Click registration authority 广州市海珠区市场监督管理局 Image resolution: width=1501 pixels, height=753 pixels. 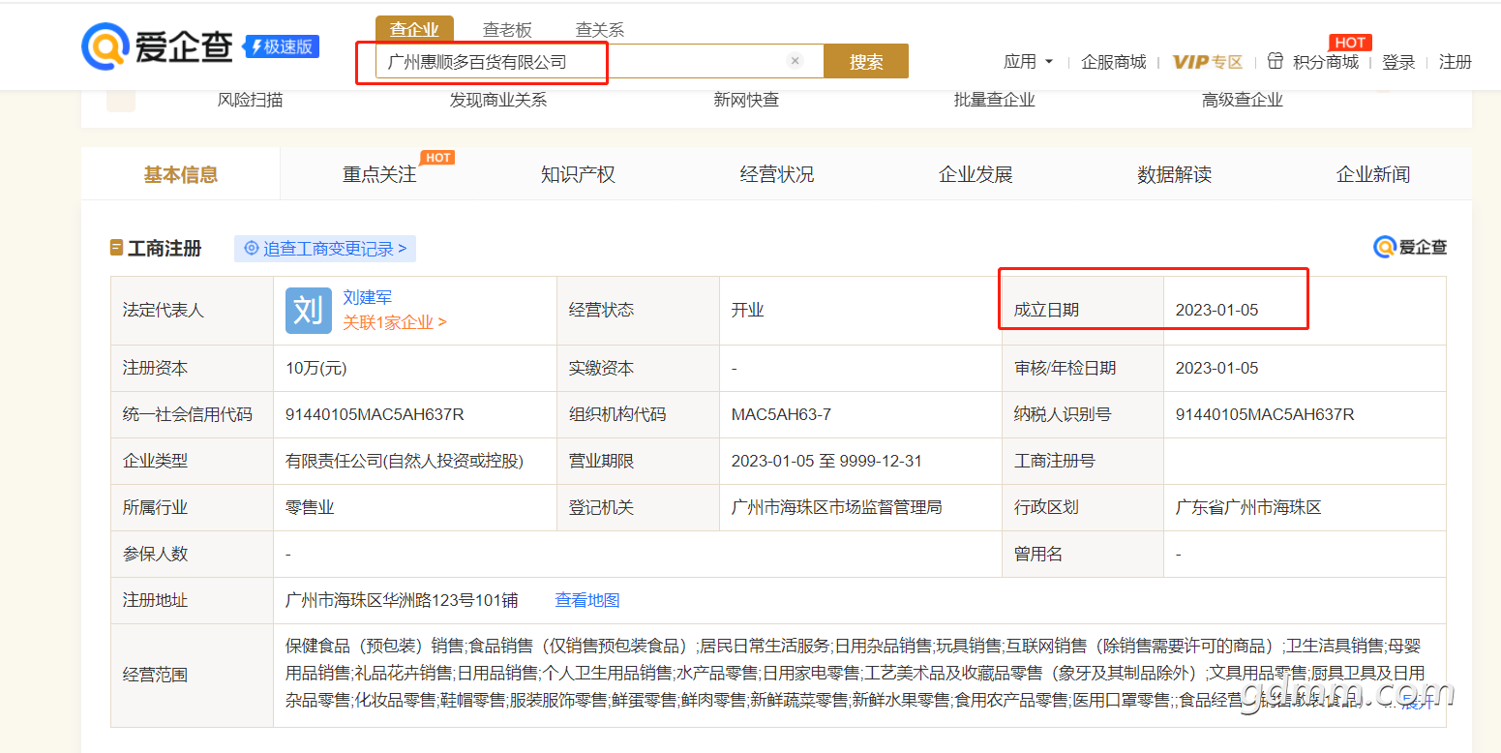point(837,507)
